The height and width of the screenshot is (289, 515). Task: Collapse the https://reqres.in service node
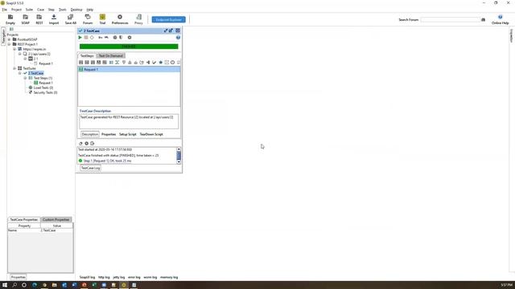tap(14, 49)
